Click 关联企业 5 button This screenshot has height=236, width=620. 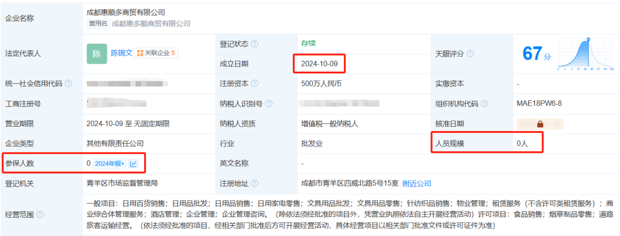pos(156,53)
